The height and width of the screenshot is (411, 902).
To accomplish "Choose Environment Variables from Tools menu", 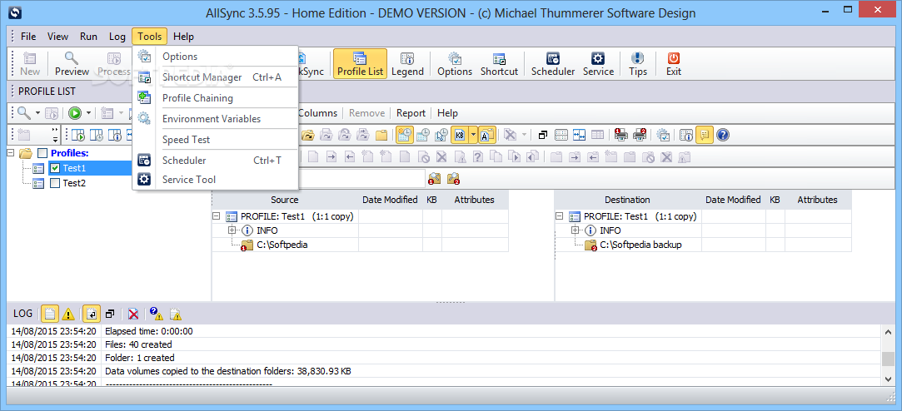I will coord(216,119).
